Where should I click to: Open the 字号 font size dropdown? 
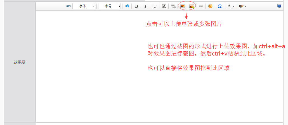click(x=119, y=6)
